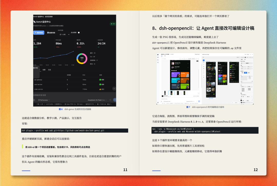Image resolution: width=277 pixels, height=186 pixels.
Task: Select the api-gateway table row
Action: [x=75, y=80]
